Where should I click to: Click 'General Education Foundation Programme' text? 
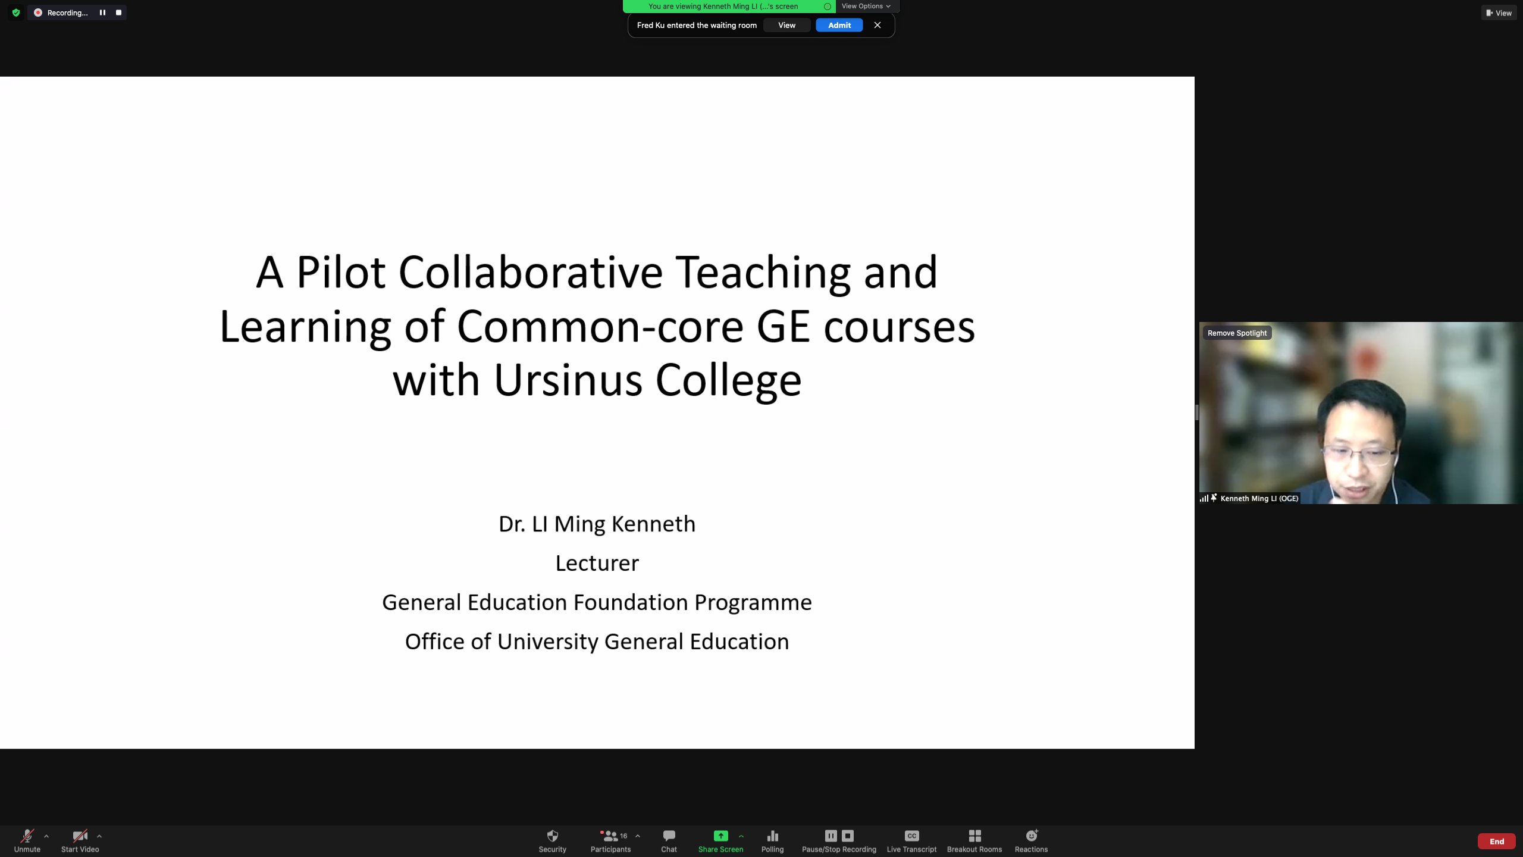click(597, 602)
